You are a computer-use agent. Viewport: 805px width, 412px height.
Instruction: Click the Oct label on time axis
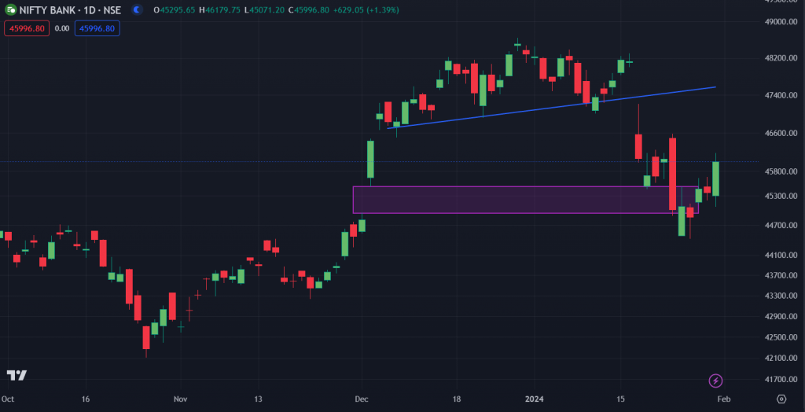tap(7, 399)
